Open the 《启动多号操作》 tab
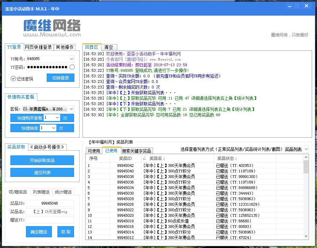The image size is (317, 248). pyautogui.click(x=47, y=147)
